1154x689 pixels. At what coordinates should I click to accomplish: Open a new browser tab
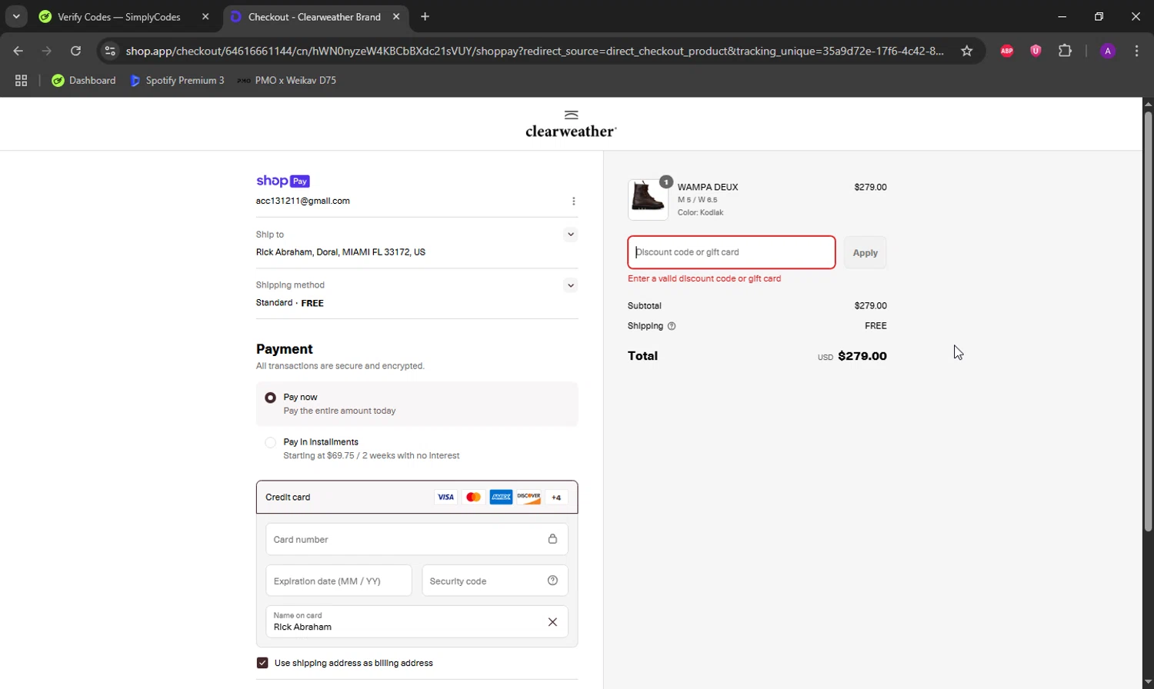tap(425, 17)
